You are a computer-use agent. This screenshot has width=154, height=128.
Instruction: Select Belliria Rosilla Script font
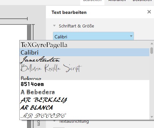[84, 68]
